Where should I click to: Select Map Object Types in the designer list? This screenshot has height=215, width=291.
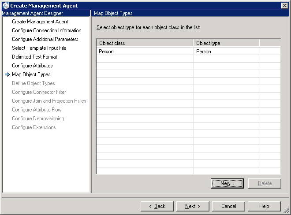pyautogui.click(x=31, y=74)
